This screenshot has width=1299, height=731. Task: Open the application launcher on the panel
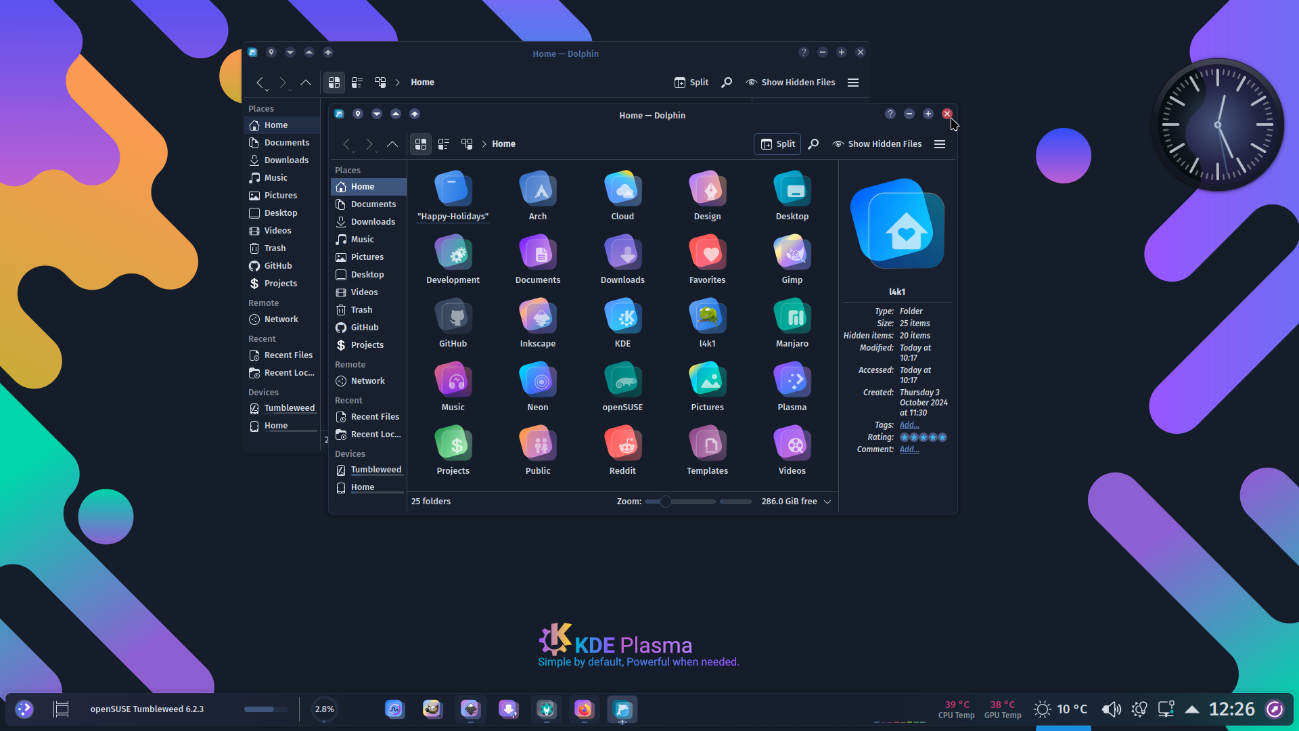click(24, 709)
